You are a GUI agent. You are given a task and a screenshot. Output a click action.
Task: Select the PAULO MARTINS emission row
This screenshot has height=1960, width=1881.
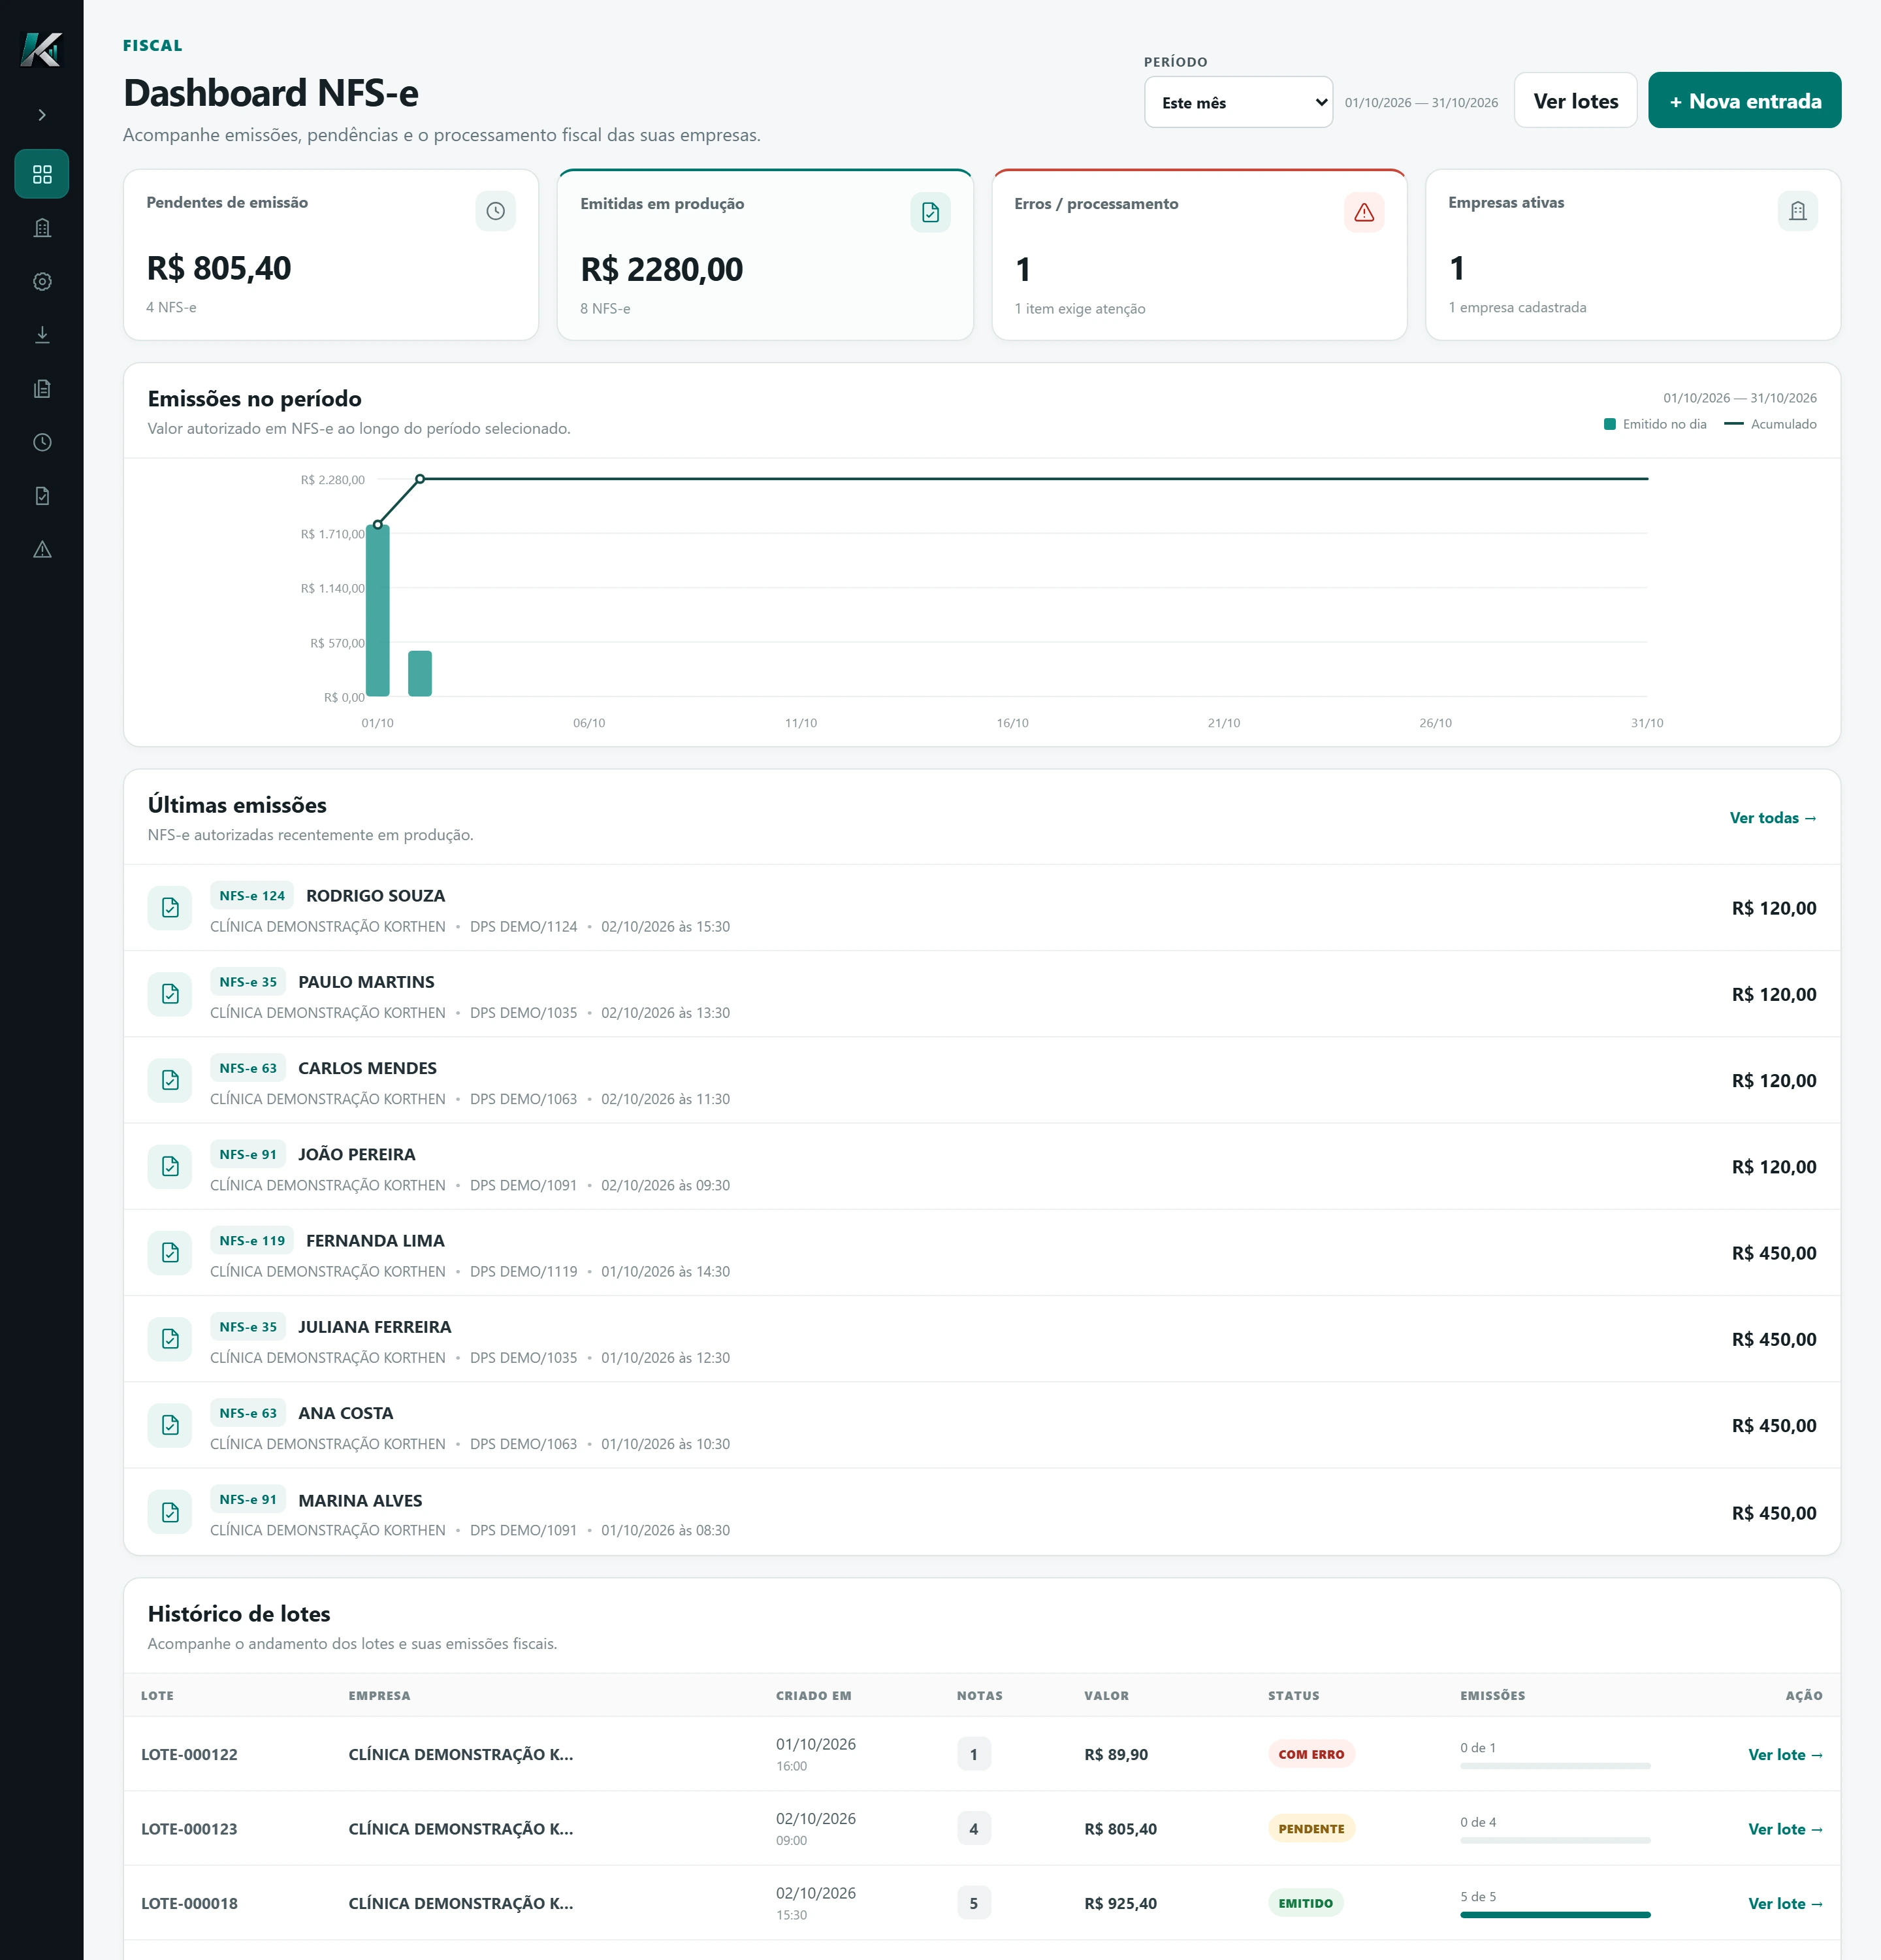coord(982,995)
